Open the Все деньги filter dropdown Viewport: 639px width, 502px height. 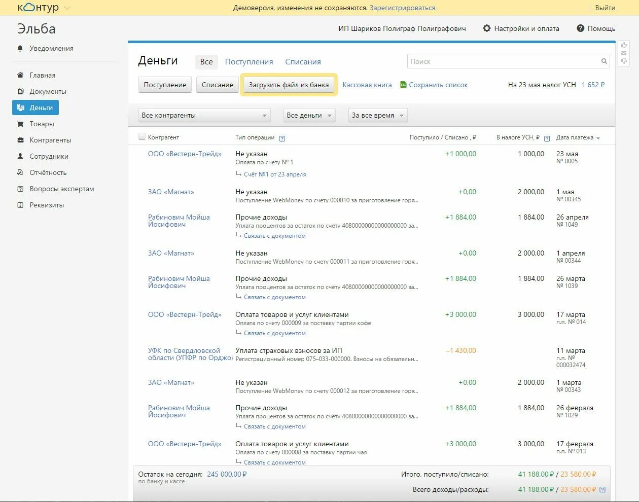click(x=309, y=115)
